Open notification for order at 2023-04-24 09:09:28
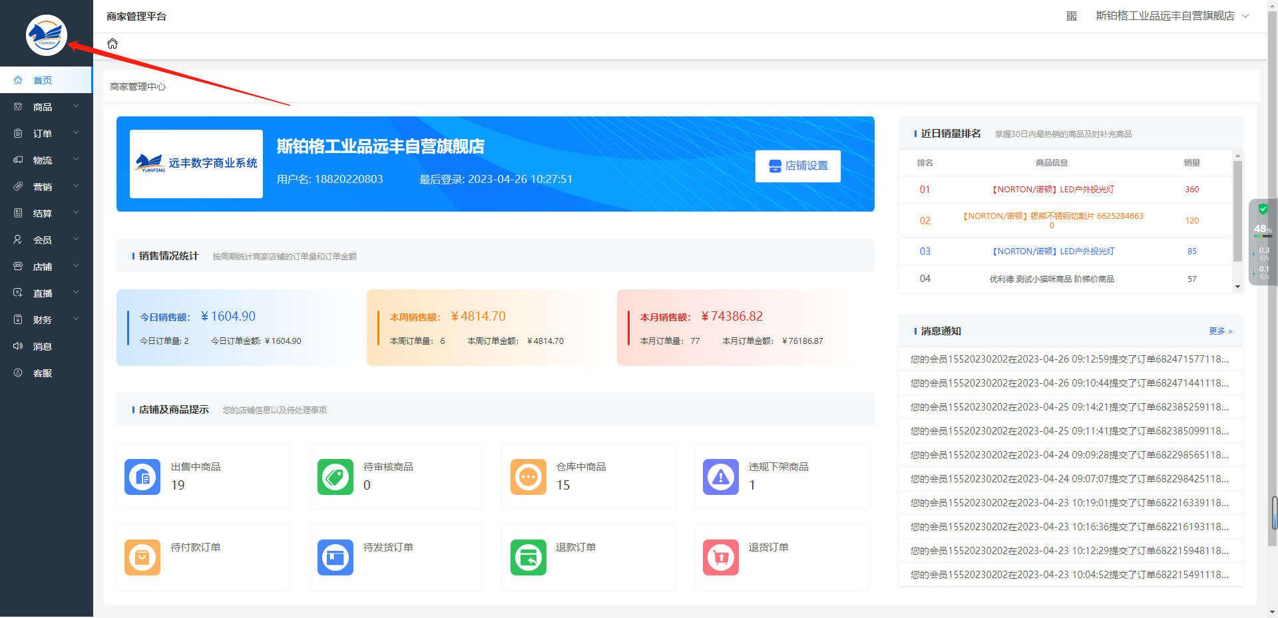This screenshot has width=1278, height=618. 1071,455
